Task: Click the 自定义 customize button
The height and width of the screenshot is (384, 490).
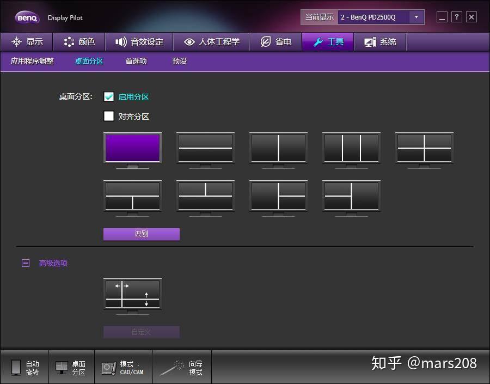Action: tap(141, 332)
